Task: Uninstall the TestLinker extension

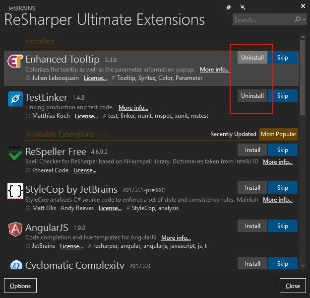Action: point(252,96)
